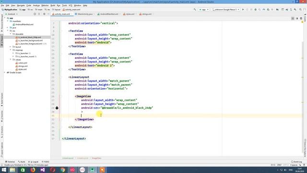Click the Attach debugger to process icon
This screenshot has height=173, width=307.
pyautogui.click(x=268, y=10)
